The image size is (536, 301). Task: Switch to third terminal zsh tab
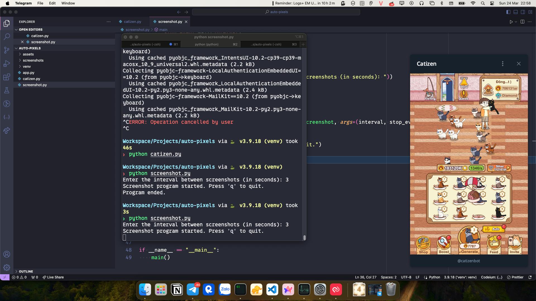270,44
